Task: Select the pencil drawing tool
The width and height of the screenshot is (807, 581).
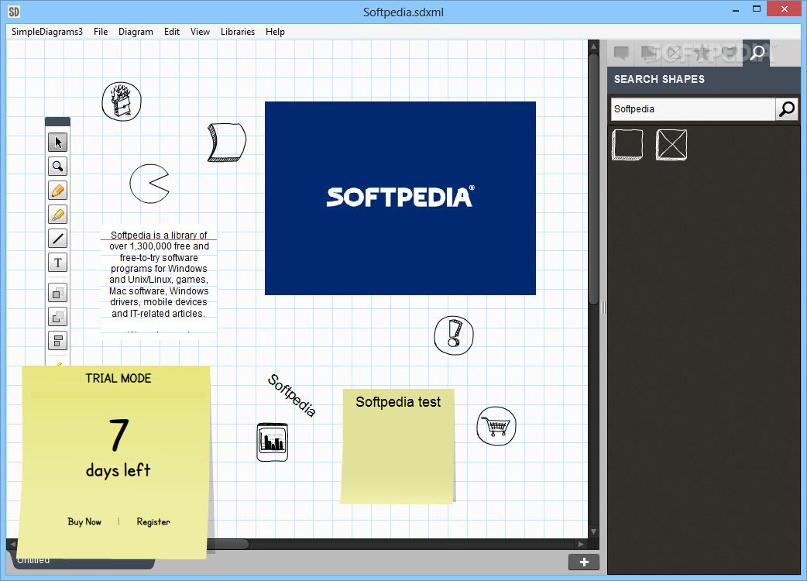Action: pos(57,191)
